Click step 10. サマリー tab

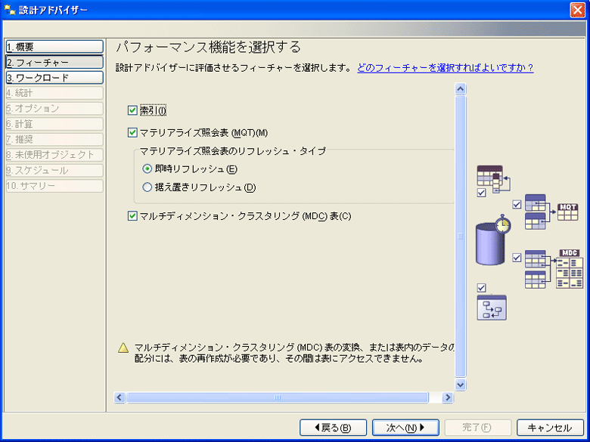click(x=54, y=186)
